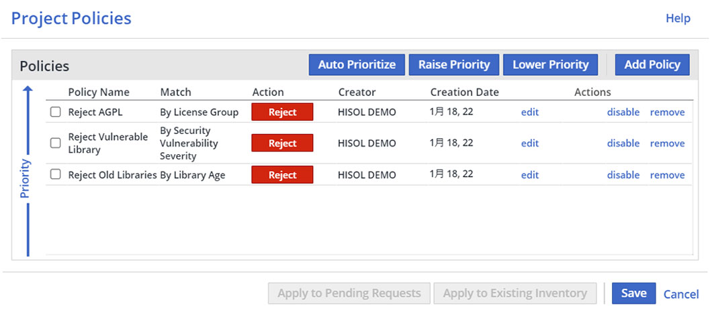
Task: Disable the Reject Vulnerable Library policy
Action: coord(623,143)
